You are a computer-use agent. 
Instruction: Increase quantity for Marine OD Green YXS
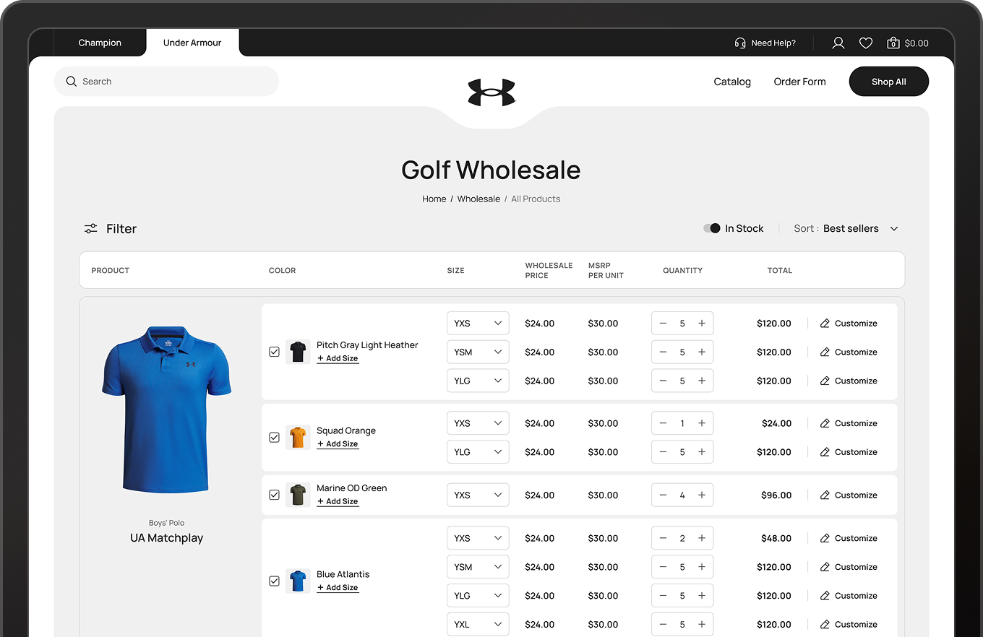pyautogui.click(x=701, y=495)
